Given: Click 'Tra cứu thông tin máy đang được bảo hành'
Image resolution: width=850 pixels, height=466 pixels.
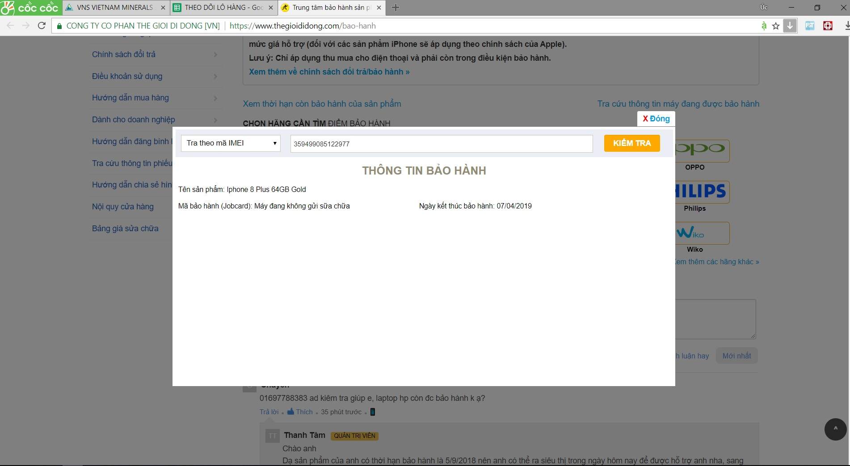Looking at the screenshot, I should point(678,104).
